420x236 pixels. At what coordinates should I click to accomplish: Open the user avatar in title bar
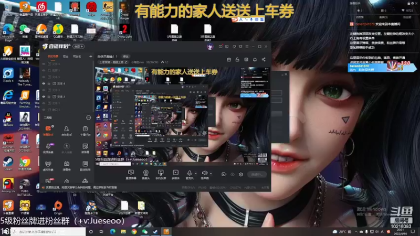pos(210,47)
